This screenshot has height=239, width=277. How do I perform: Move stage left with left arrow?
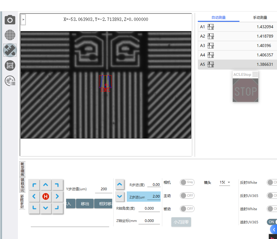click(x=34, y=196)
